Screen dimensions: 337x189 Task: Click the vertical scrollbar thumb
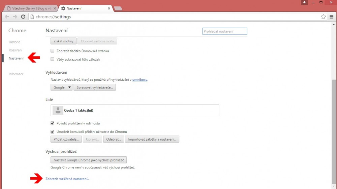tap(334, 131)
